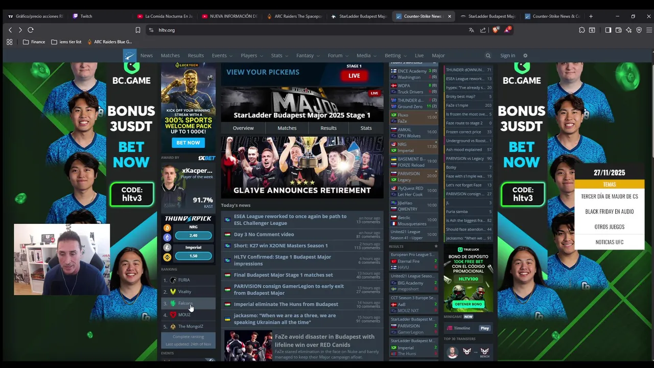This screenshot has height=368, width=654.
Task: Click BET NOW on the Luckygem ad
Action: tap(188, 143)
